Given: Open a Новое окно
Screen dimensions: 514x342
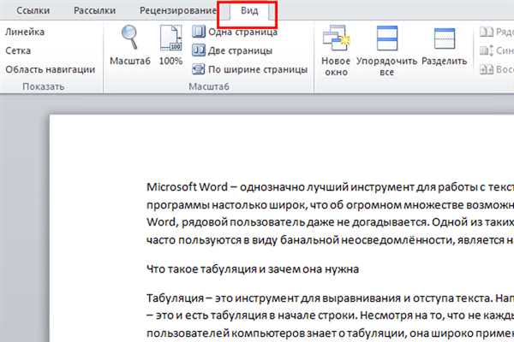Looking at the screenshot, I should pos(336,50).
